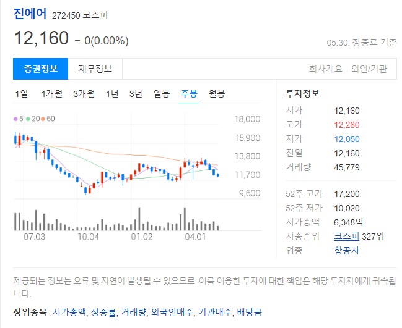The width and height of the screenshot is (402, 328).
Task: Click the 11,700 price axis label
Action: [x=247, y=175]
